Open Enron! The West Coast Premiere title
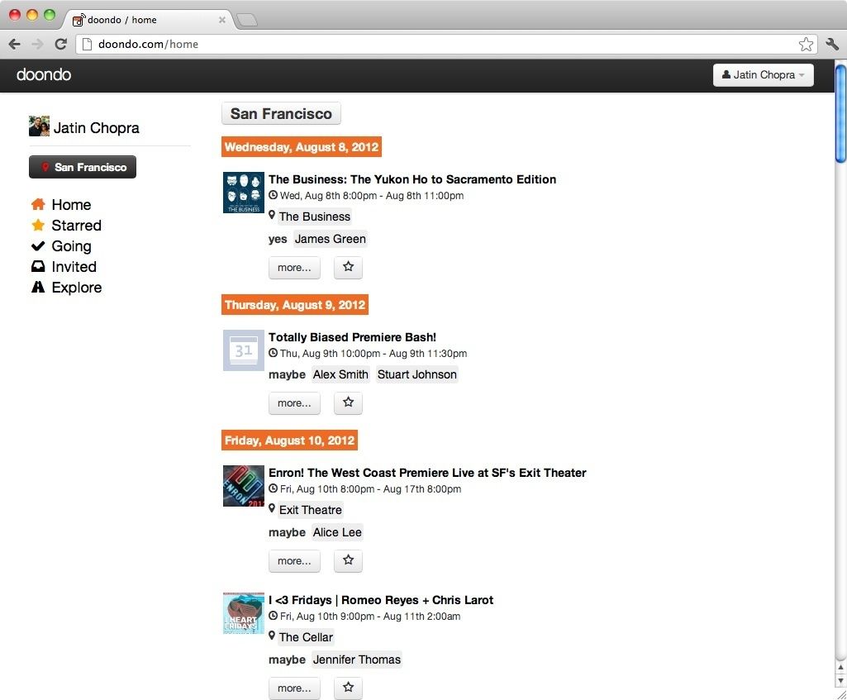 pyautogui.click(x=427, y=473)
